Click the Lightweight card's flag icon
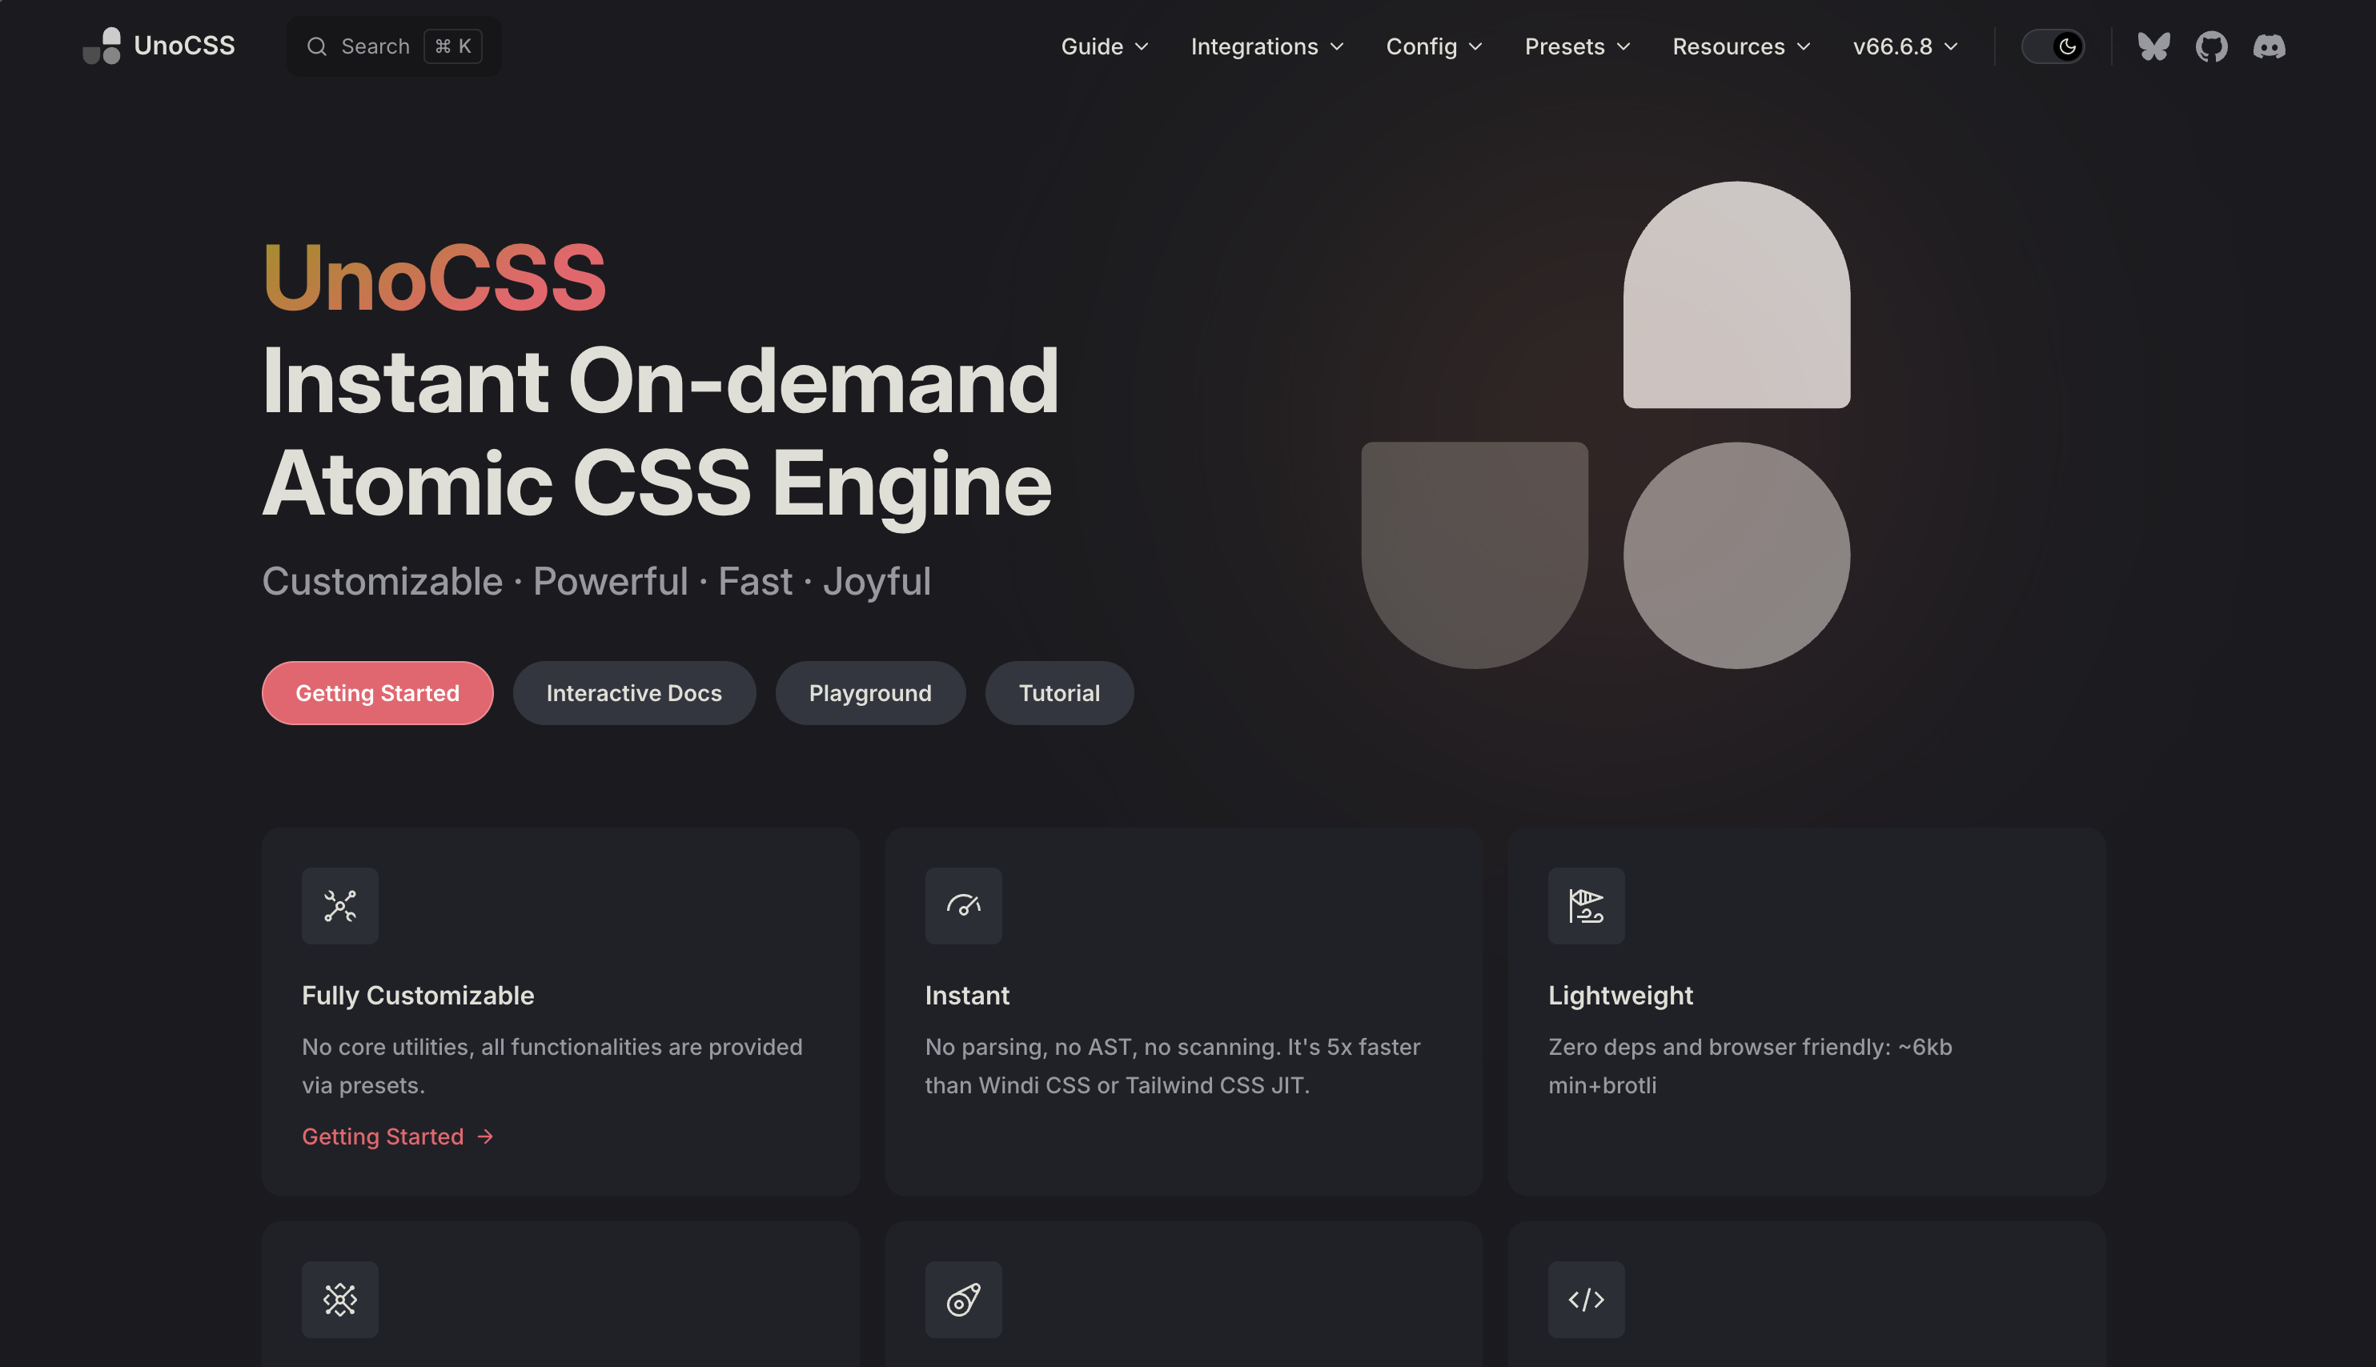This screenshot has width=2376, height=1367. coord(1586,906)
